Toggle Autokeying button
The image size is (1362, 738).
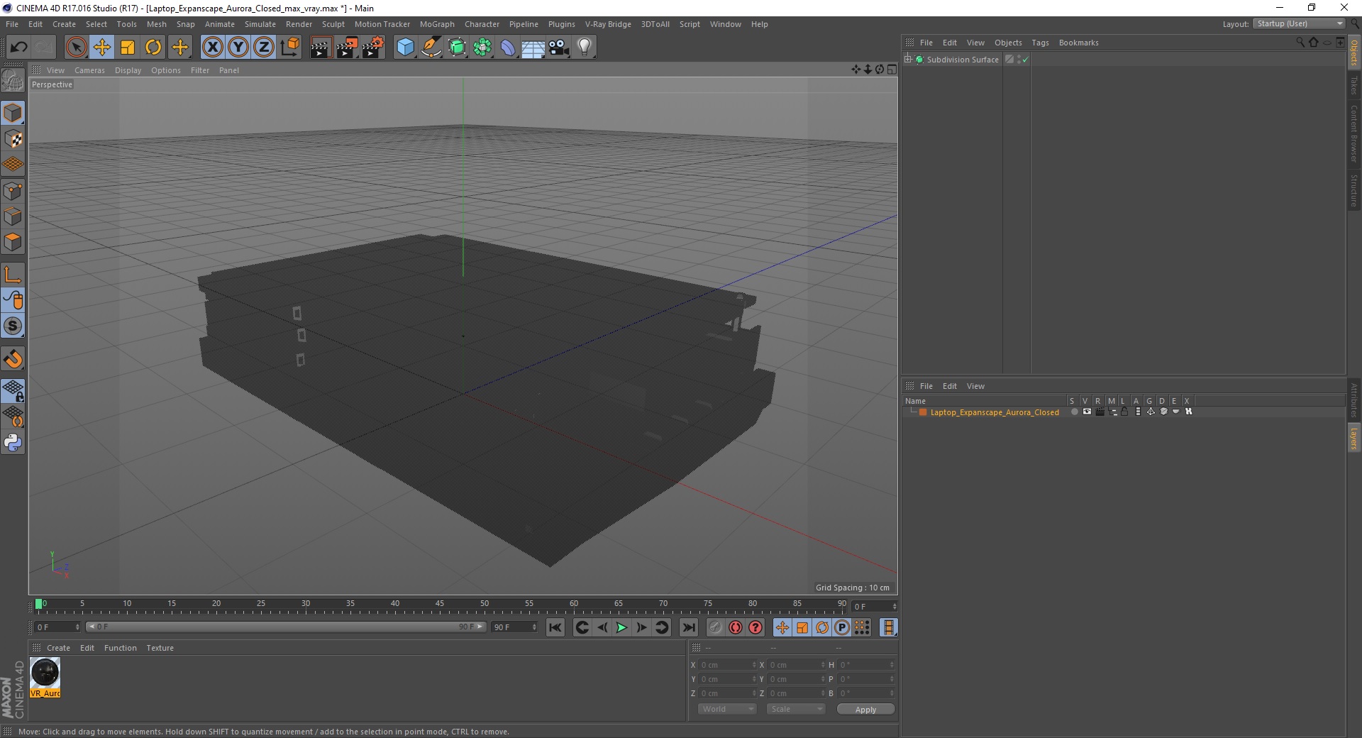point(736,627)
